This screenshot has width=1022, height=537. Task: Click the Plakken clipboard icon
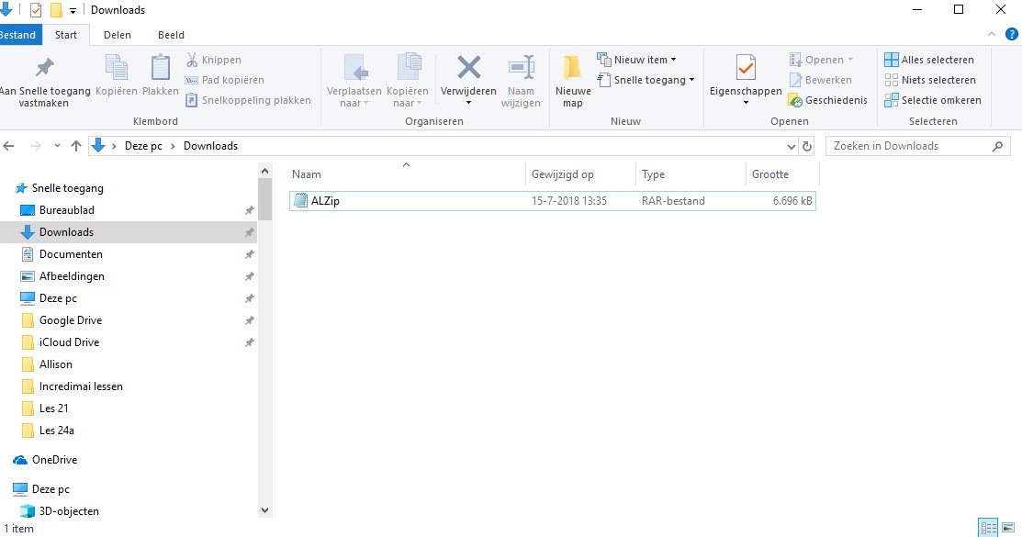pyautogui.click(x=161, y=68)
